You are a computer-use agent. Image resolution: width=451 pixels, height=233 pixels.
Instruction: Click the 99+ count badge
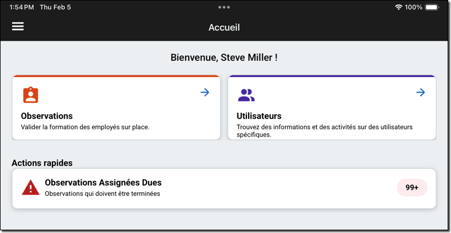(x=412, y=188)
